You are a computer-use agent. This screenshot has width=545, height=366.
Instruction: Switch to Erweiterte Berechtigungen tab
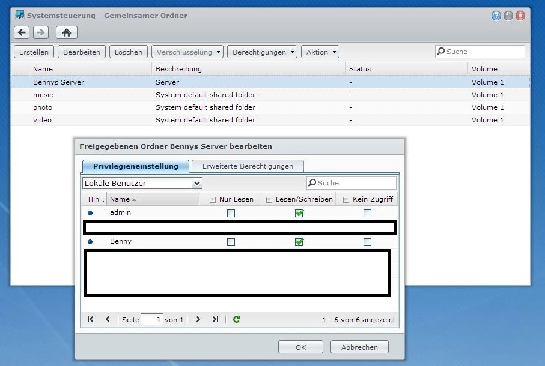[248, 166]
